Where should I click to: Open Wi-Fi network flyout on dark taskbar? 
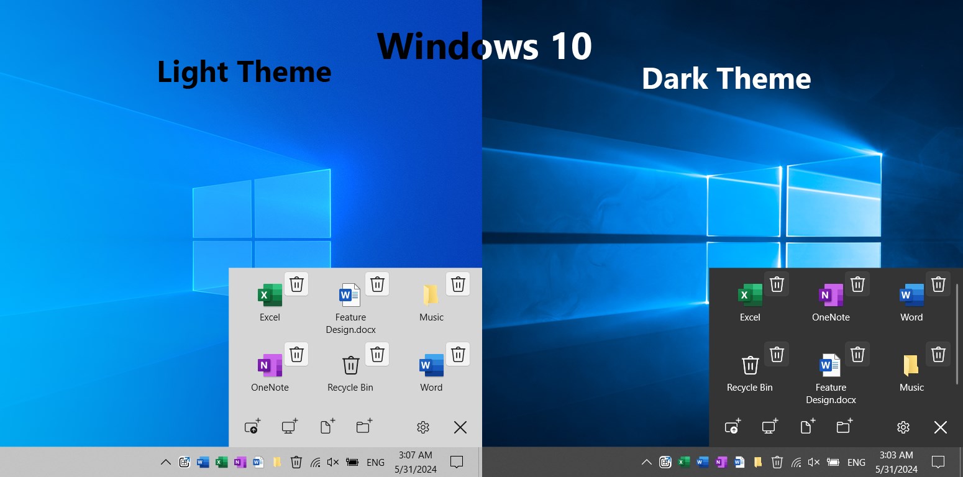coord(796,462)
